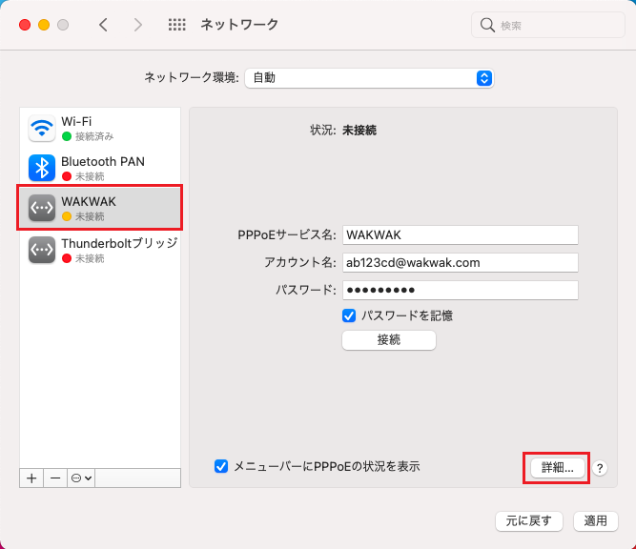This screenshot has width=636, height=549.
Task: Click the 適用 button
Action: (x=596, y=521)
